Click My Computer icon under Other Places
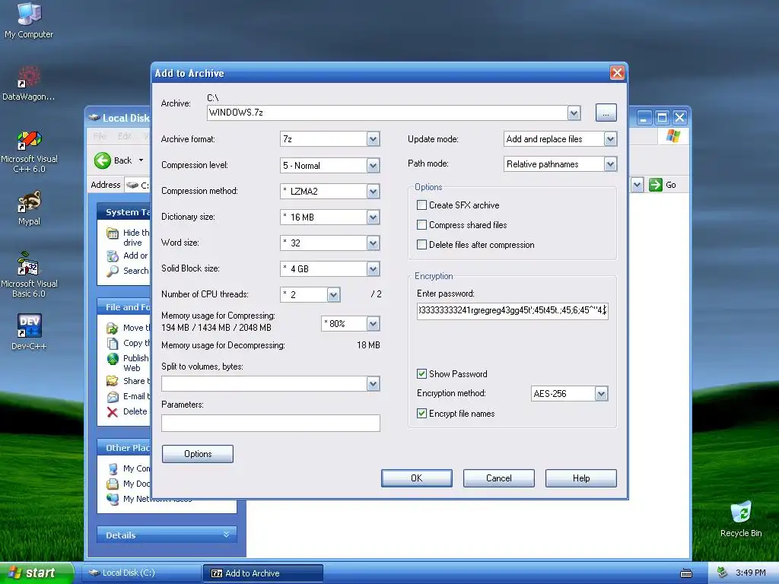The width and height of the screenshot is (779, 584). (113, 468)
